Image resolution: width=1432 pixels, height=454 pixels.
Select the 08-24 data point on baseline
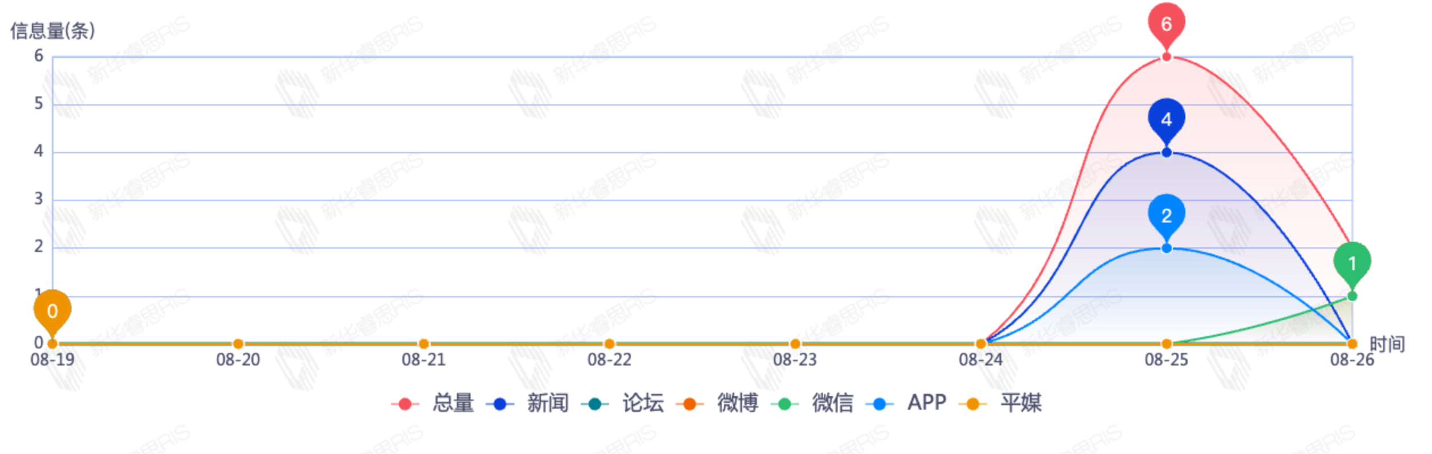click(x=981, y=344)
